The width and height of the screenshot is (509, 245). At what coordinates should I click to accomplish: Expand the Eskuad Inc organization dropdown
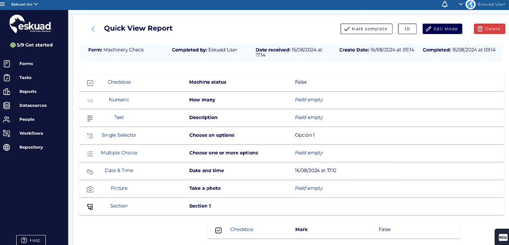point(25,4)
